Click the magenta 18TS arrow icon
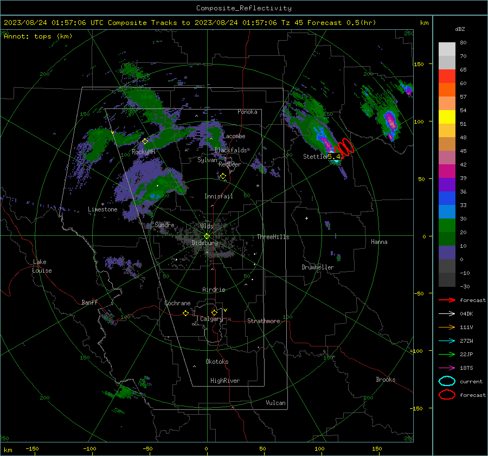Viewport: 488px width, 456px height. point(447,368)
